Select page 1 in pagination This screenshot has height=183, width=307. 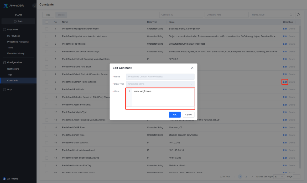(x=240, y=176)
